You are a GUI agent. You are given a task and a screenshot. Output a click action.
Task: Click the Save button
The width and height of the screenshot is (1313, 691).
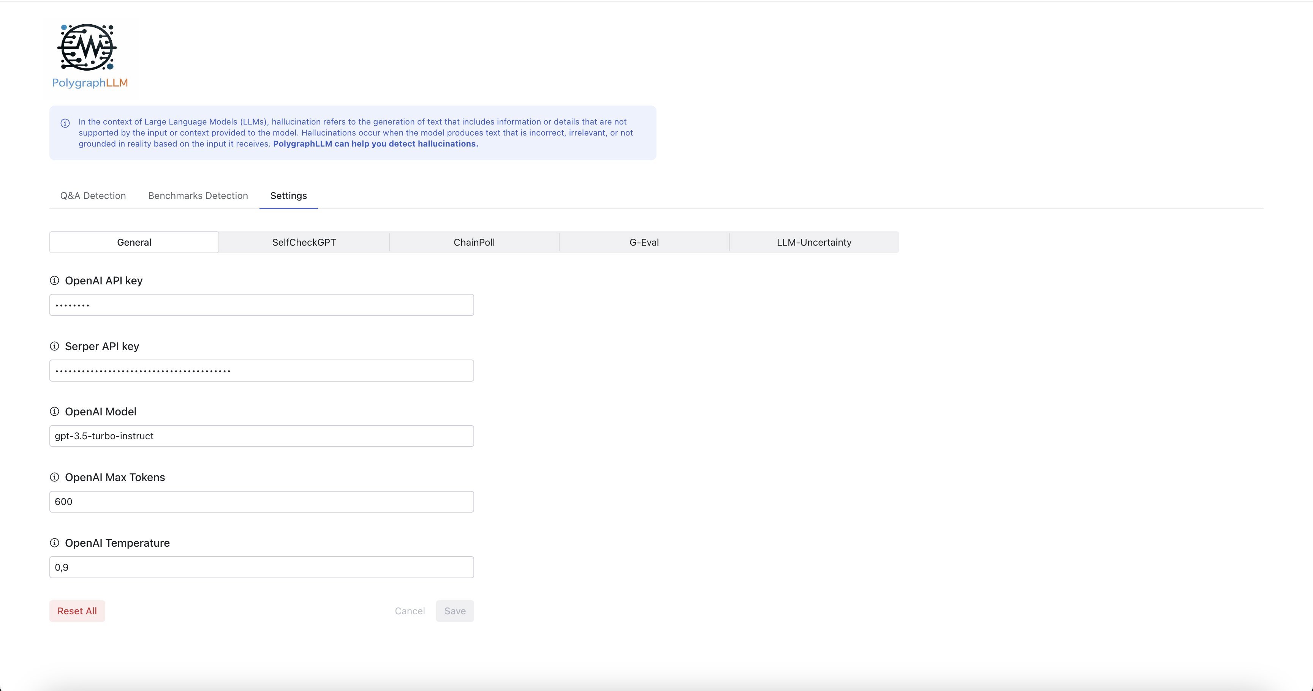(x=455, y=611)
